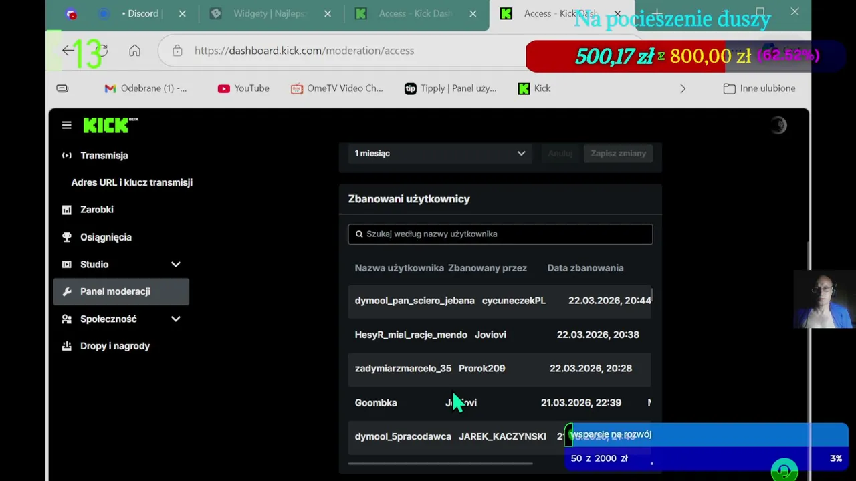Viewport: 856px width, 481px height.
Task: Click the Dropy i nagrody icon
Action: click(66, 346)
